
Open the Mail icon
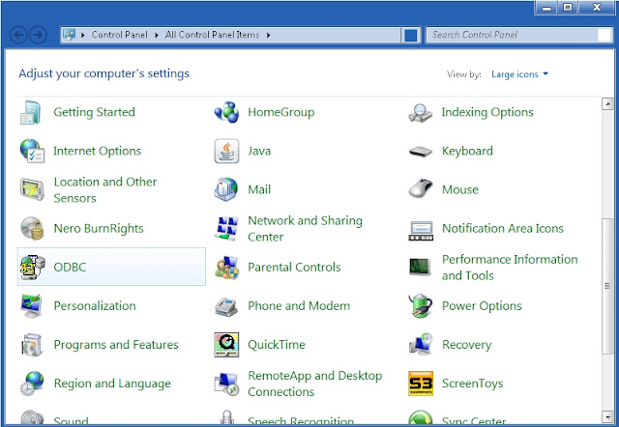click(226, 189)
